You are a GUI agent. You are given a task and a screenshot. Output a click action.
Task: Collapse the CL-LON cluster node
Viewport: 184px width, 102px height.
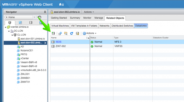click(x=12, y=35)
